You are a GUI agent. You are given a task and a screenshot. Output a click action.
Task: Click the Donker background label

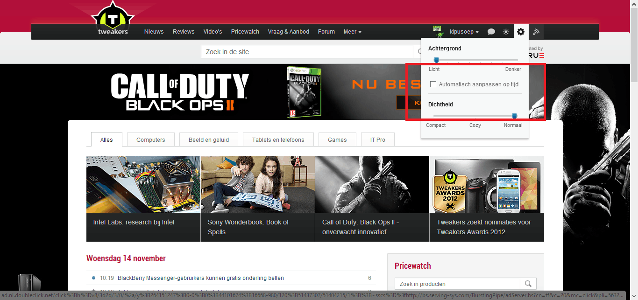tap(513, 69)
